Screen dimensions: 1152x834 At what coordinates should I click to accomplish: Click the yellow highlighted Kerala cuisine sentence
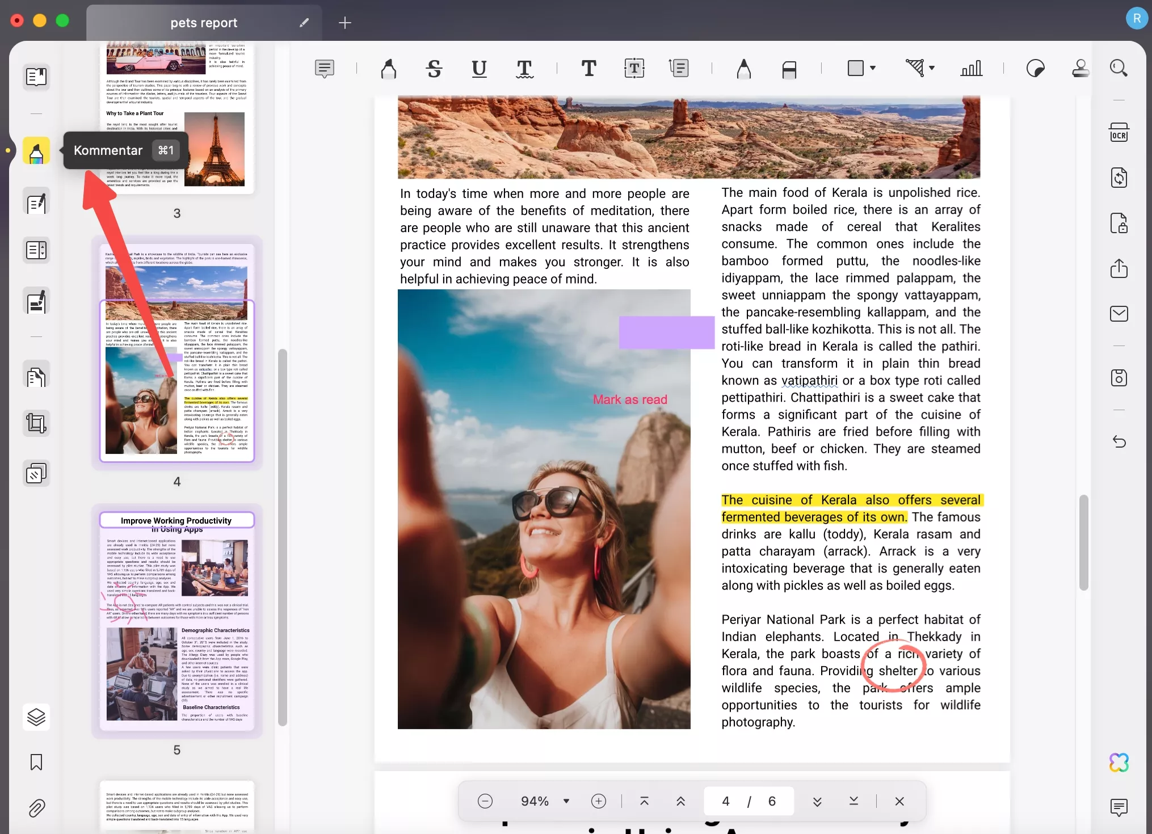click(x=852, y=508)
